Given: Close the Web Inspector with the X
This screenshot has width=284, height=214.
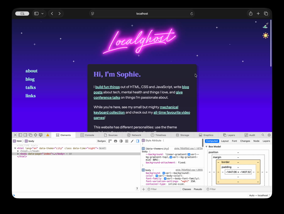Looking at the screenshot, I should coord(15,135).
